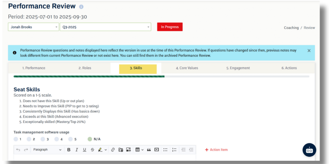This screenshot has height=164, width=329.
Task: Insert a bulleted list
Action: click(165, 150)
